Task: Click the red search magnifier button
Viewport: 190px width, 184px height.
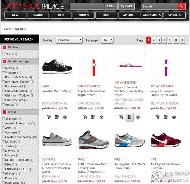Action: coord(181,6)
